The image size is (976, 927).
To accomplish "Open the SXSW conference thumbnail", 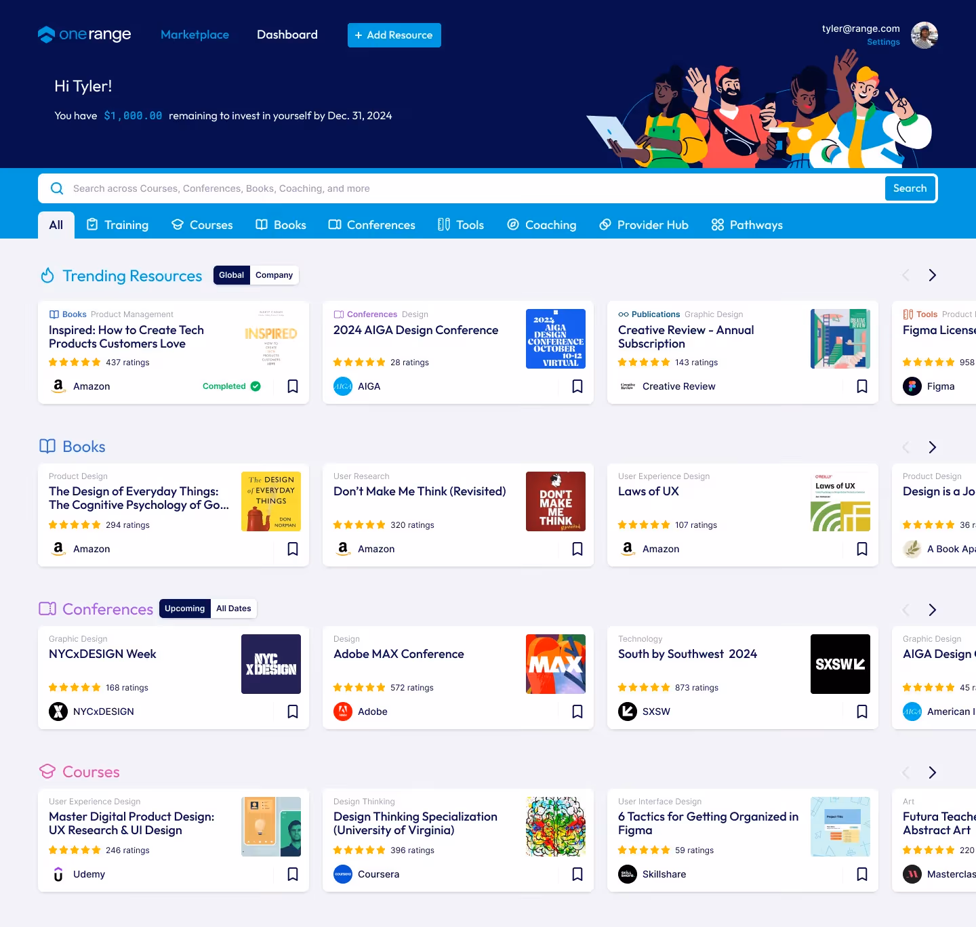I will tap(840, 664).
